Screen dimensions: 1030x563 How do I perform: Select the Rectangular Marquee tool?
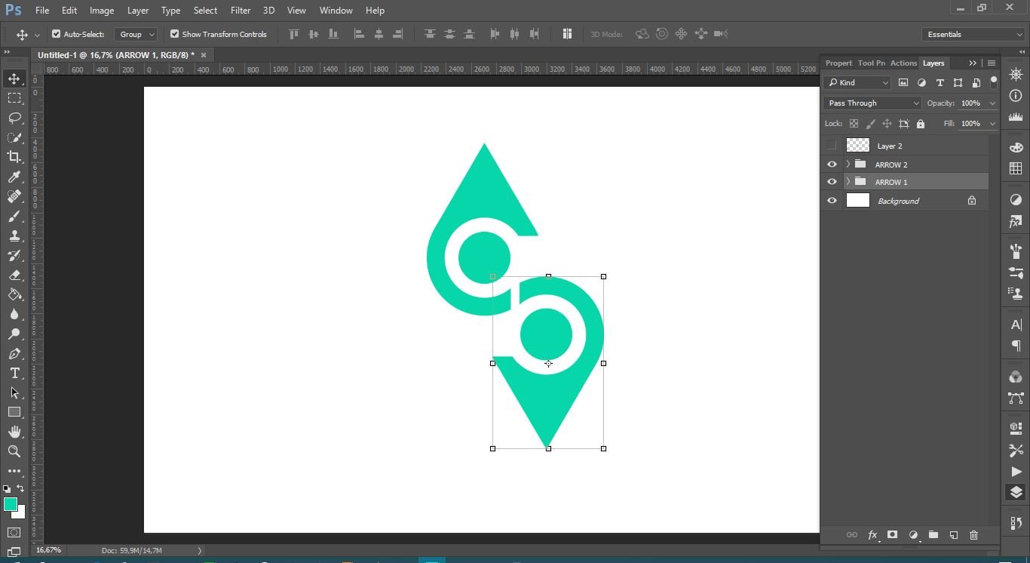(x=14, y=98)
